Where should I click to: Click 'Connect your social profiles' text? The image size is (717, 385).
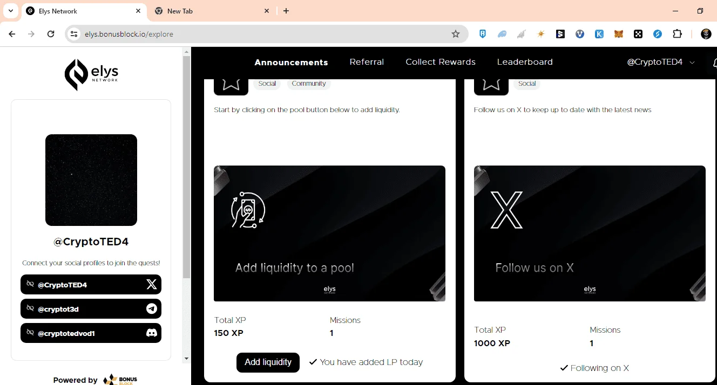(x=91, y=263)
